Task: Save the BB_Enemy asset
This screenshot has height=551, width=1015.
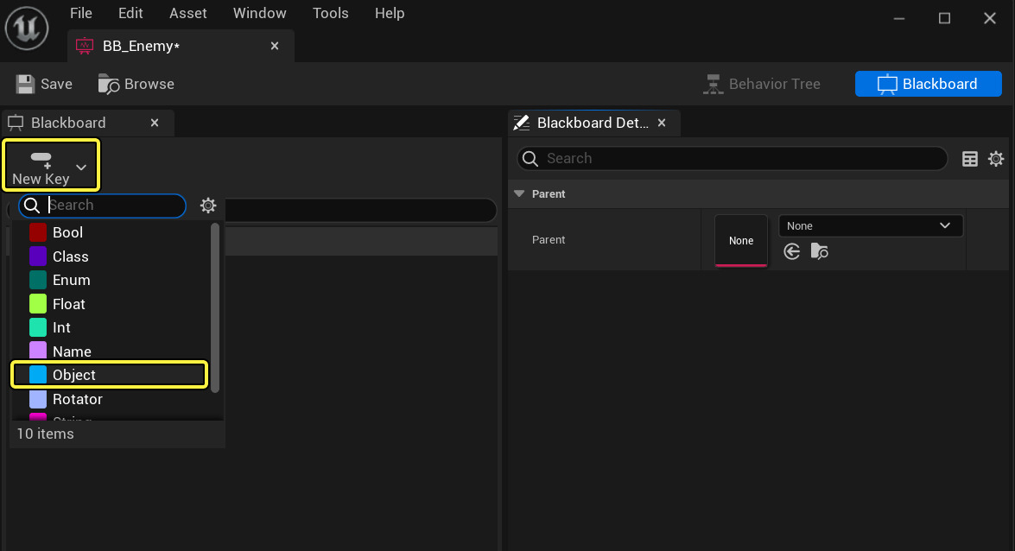Action: coord(44,84)
